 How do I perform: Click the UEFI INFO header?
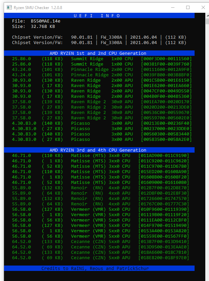[x=99, y=15]
